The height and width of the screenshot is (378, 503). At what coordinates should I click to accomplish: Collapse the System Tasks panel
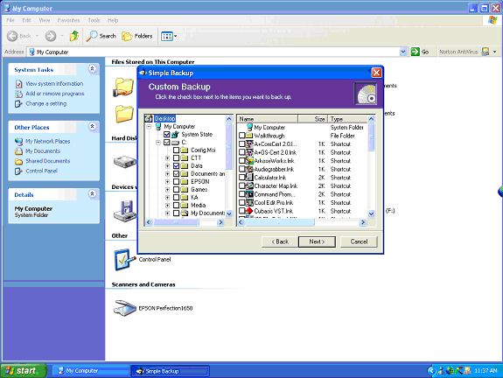93,68
